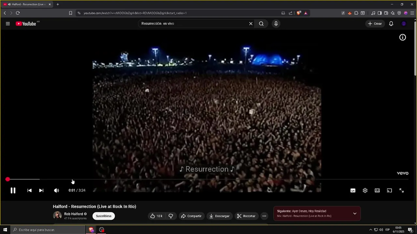Open the Brave Wallet icon

click(x=386, y=13)
